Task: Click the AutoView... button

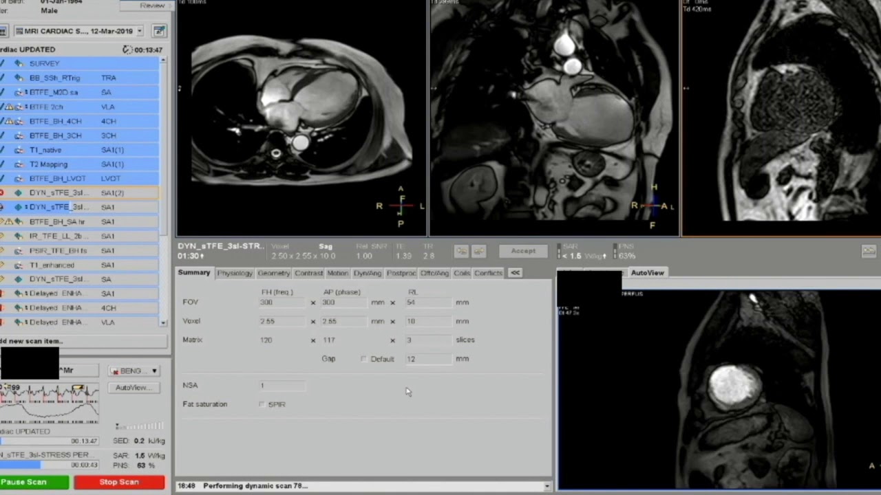Action: (x=134, y=388)
